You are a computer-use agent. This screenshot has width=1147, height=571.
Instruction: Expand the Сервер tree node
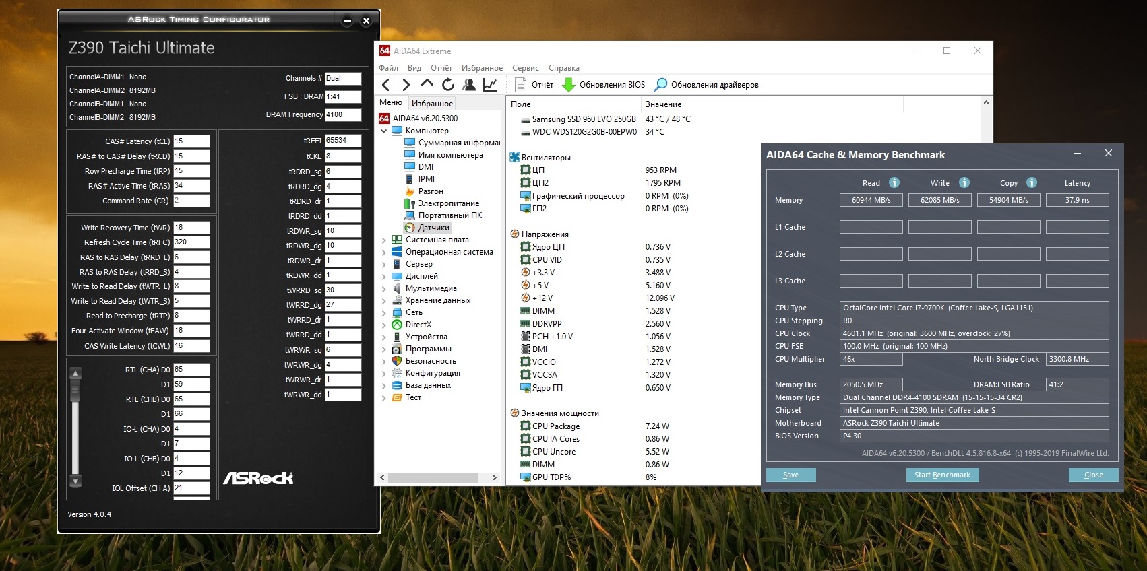[384, 264]
